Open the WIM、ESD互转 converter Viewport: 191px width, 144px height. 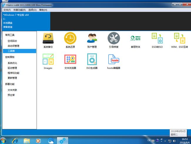180,40
